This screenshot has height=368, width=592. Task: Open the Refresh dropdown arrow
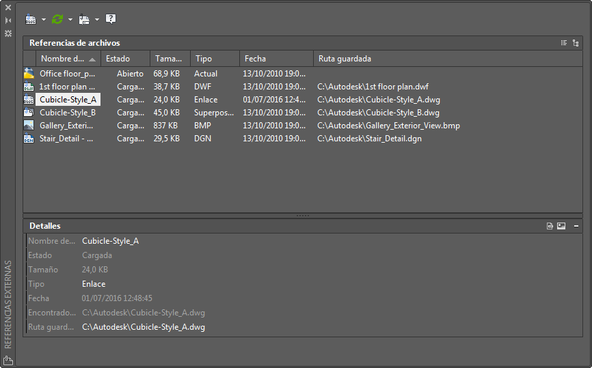pos(70,20)
